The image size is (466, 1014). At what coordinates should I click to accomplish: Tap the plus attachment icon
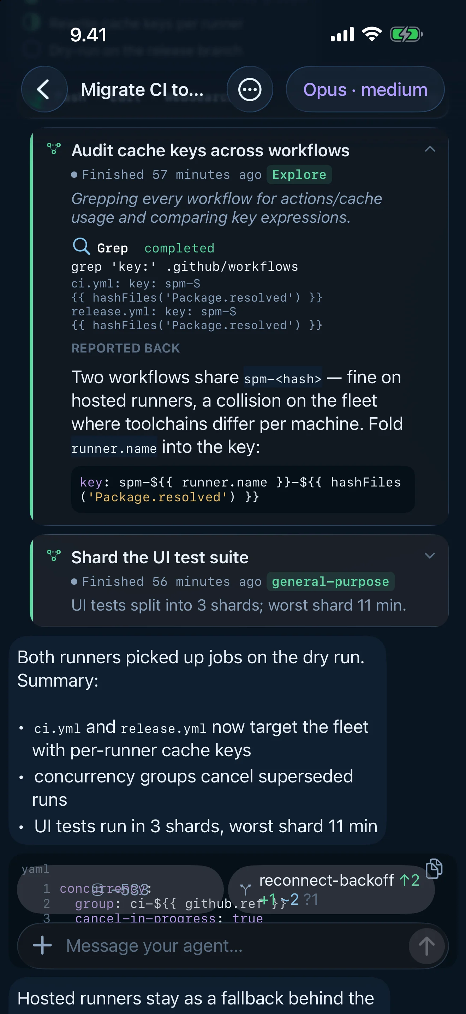click(x=42, y=945)
